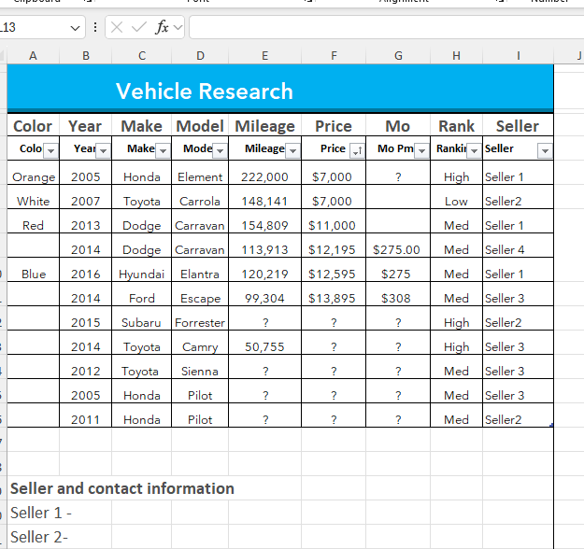
Task: Select column E header
Action: [264, 56]
